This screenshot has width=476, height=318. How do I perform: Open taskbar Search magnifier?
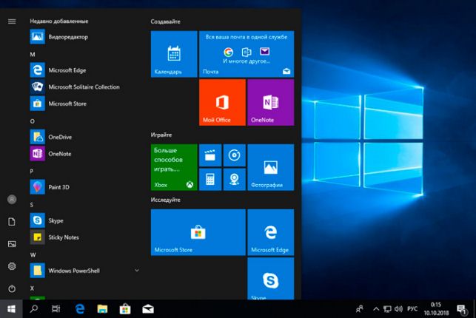click(34, 309)
